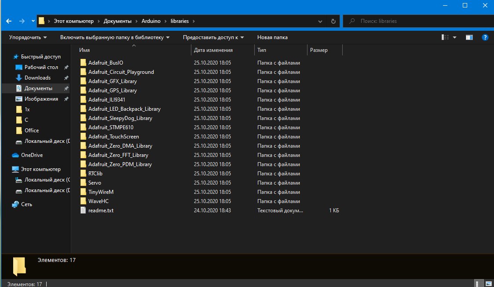Image resolution: width=494 pixels, height=287 pixels.
Task: Select Этот компьютер in navigation pane
Action: [40, 169]
